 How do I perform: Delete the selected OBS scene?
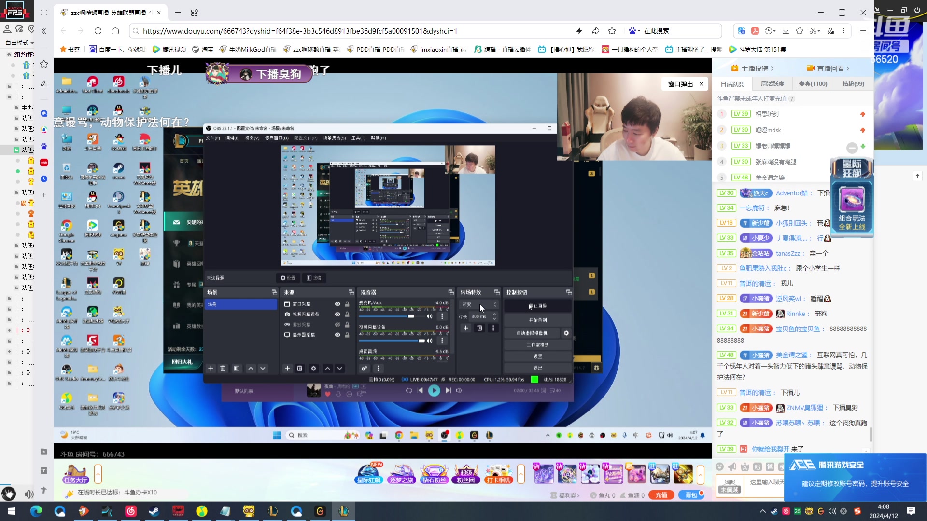[223, 369]
